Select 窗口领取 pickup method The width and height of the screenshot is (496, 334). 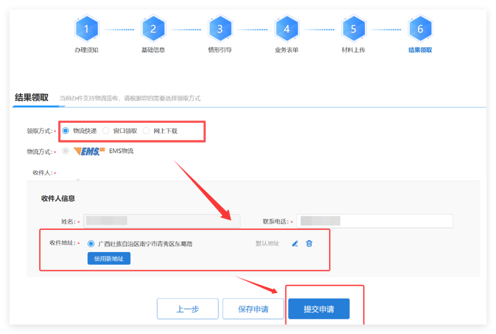pos(106,131)
